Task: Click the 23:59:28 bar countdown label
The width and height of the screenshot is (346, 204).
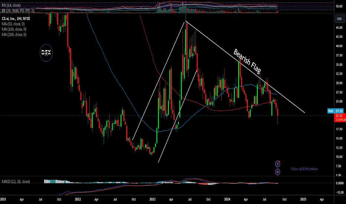Action: [340, 120]
